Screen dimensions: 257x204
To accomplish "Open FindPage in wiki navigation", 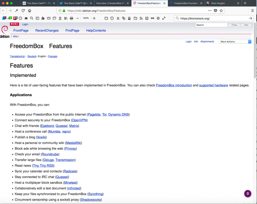I will [72, 31].
